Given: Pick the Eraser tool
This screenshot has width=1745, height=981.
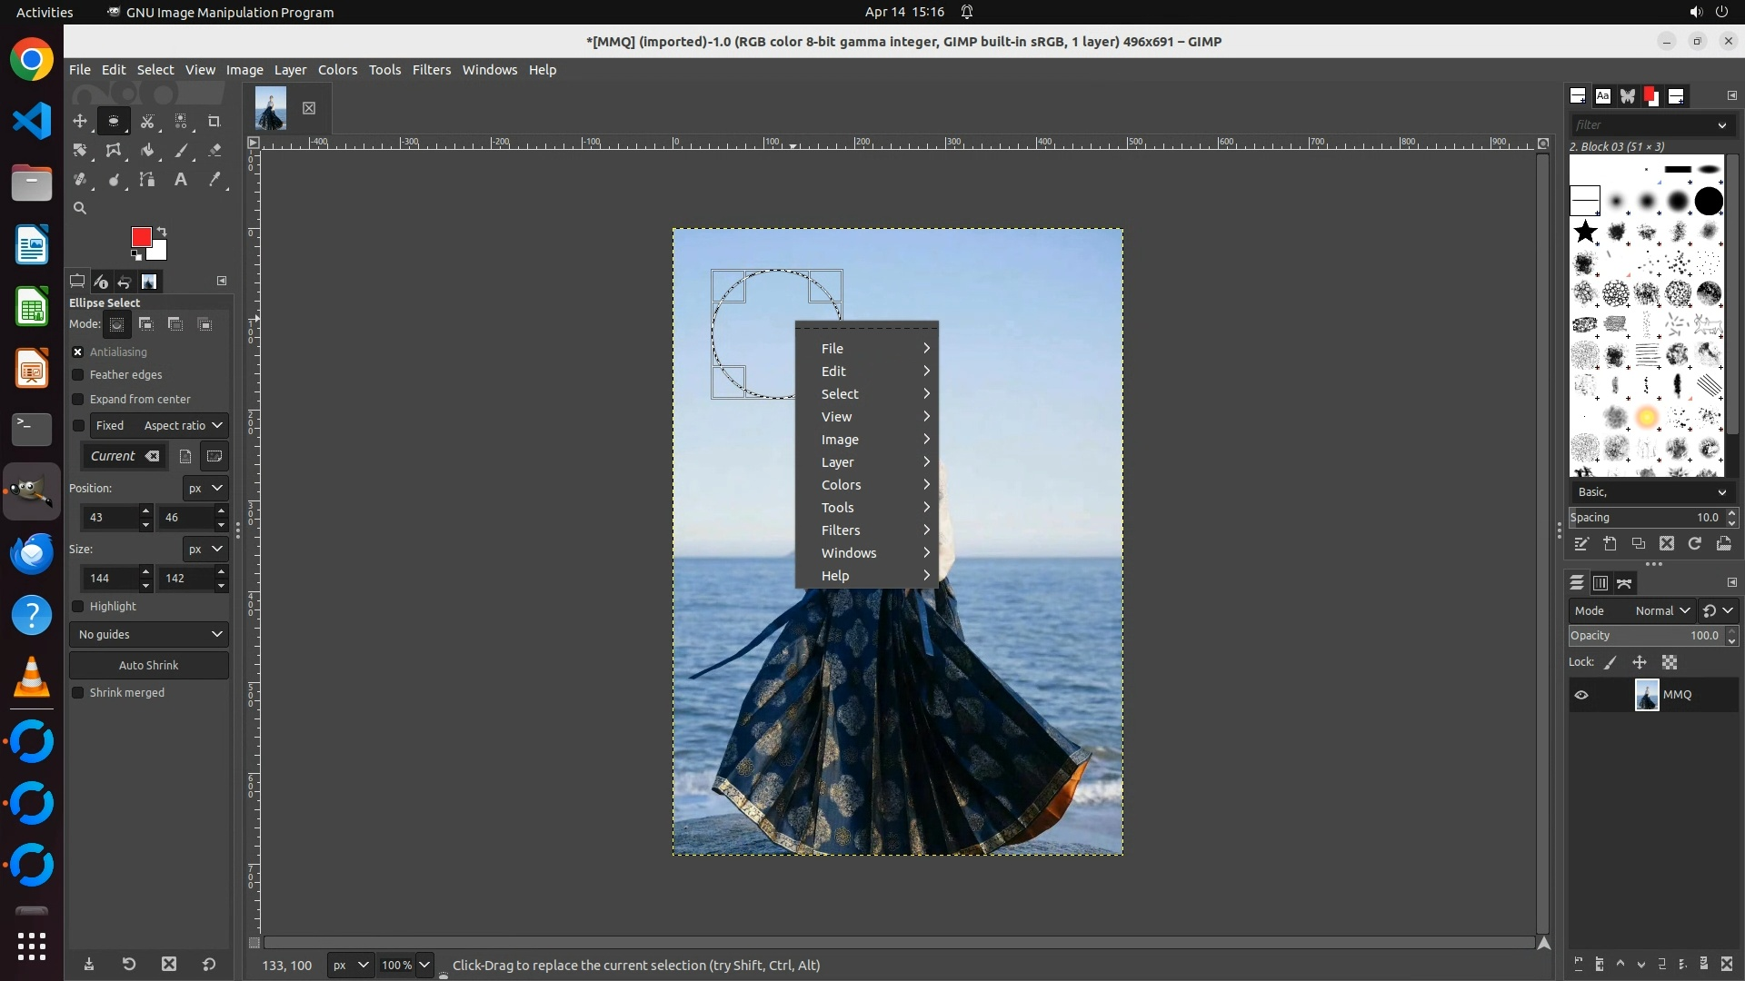Looking at the screenshot, I should coord(214,151).
